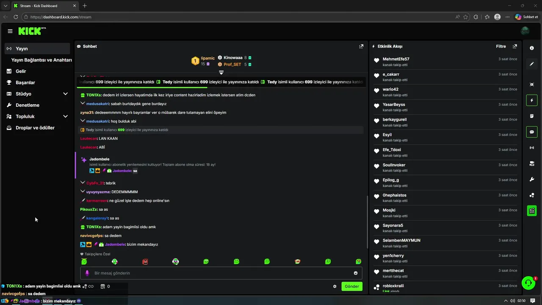Click the chat panel vertical scrollbar

click(367, 222)
